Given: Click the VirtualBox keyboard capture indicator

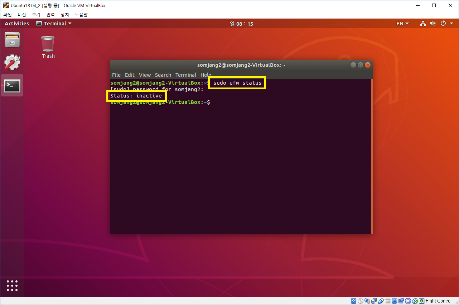Looking at the screenshot, I should coord(422,301).
